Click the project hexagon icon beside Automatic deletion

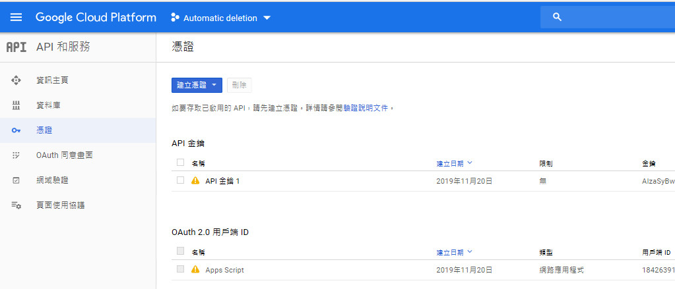pos(175,18)
